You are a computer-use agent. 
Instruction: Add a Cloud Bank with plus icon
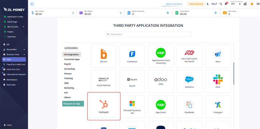pyautogui.click(x=215, y=13)
